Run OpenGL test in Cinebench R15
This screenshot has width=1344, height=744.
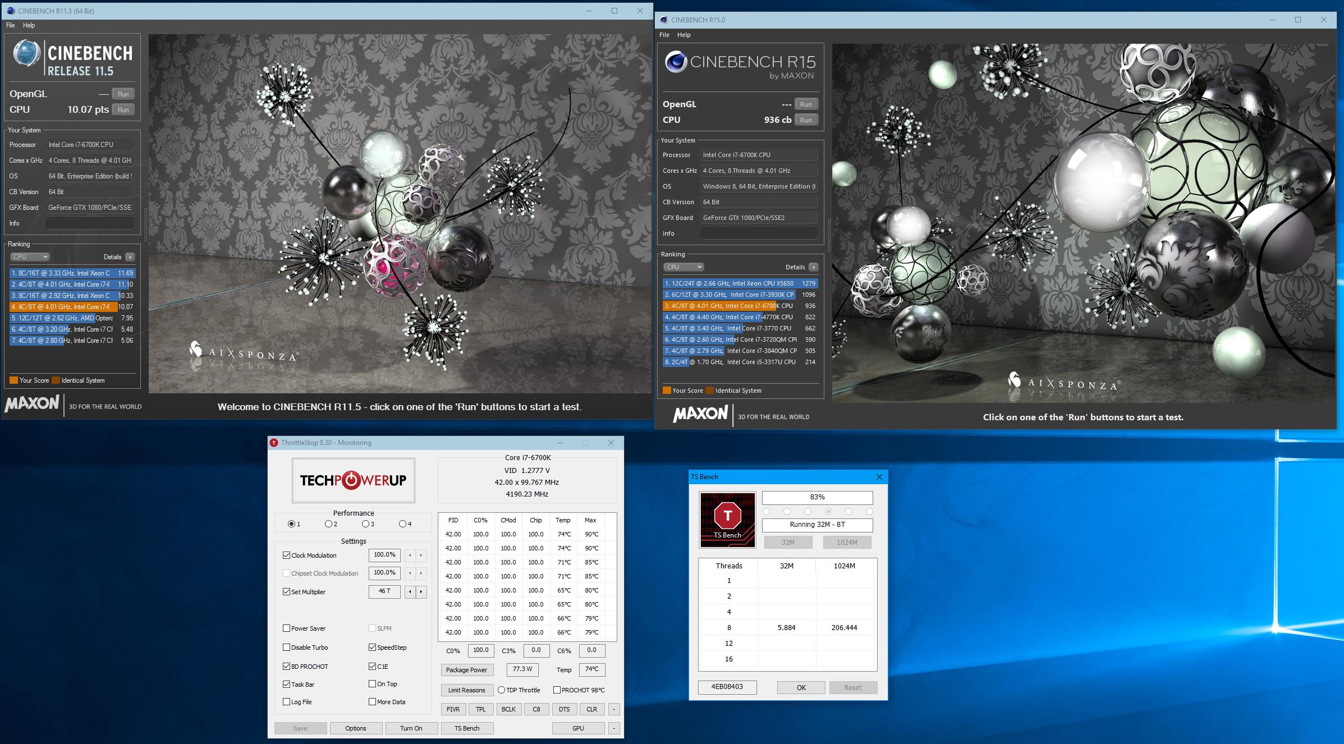pyautogui.click(x=806, y=104)
